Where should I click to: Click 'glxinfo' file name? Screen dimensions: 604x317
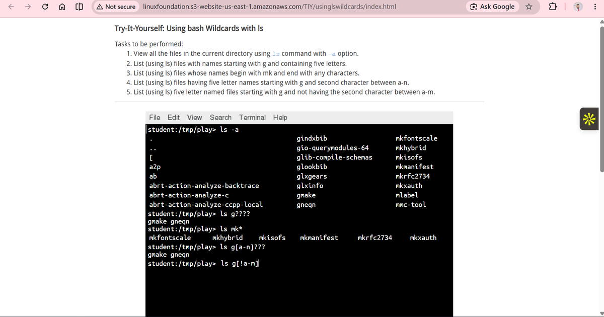click(310, 186)
